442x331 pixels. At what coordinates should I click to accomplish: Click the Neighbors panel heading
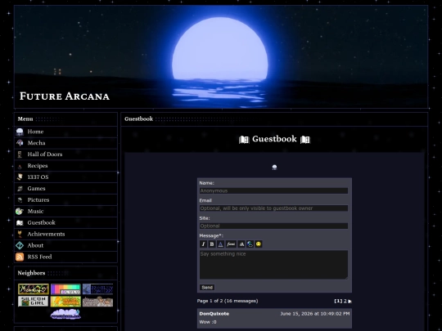click(31, 273)
